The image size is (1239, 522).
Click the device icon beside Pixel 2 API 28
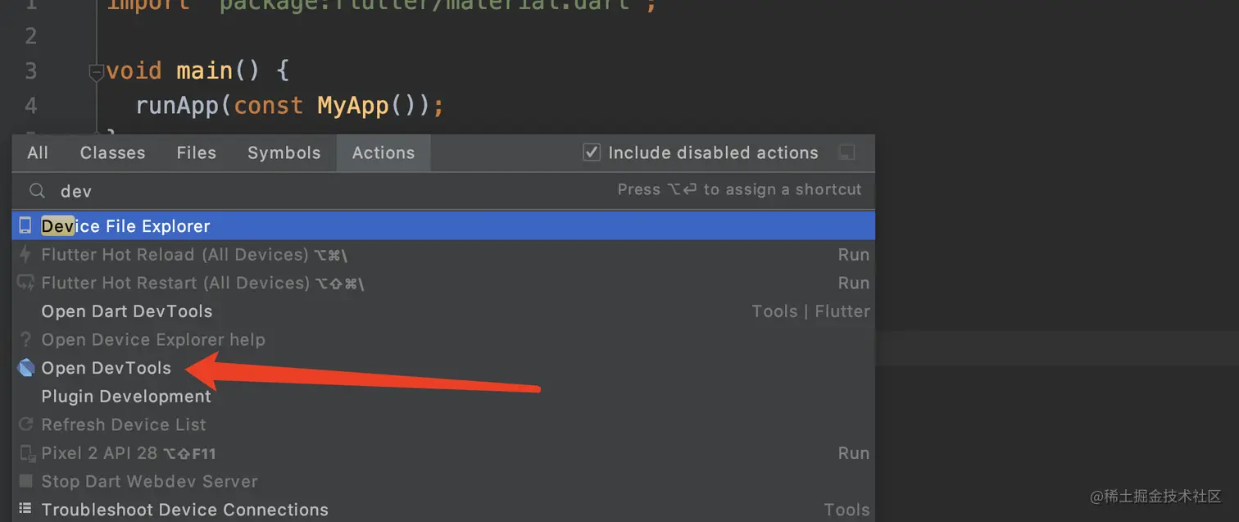[x=25, y=453]
